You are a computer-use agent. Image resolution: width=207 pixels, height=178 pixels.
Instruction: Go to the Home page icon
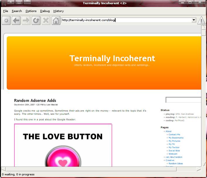[x=56, y=20]
